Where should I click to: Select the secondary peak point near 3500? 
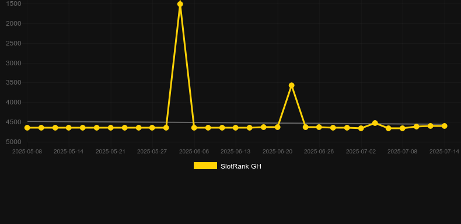click(x=291, y=85)
